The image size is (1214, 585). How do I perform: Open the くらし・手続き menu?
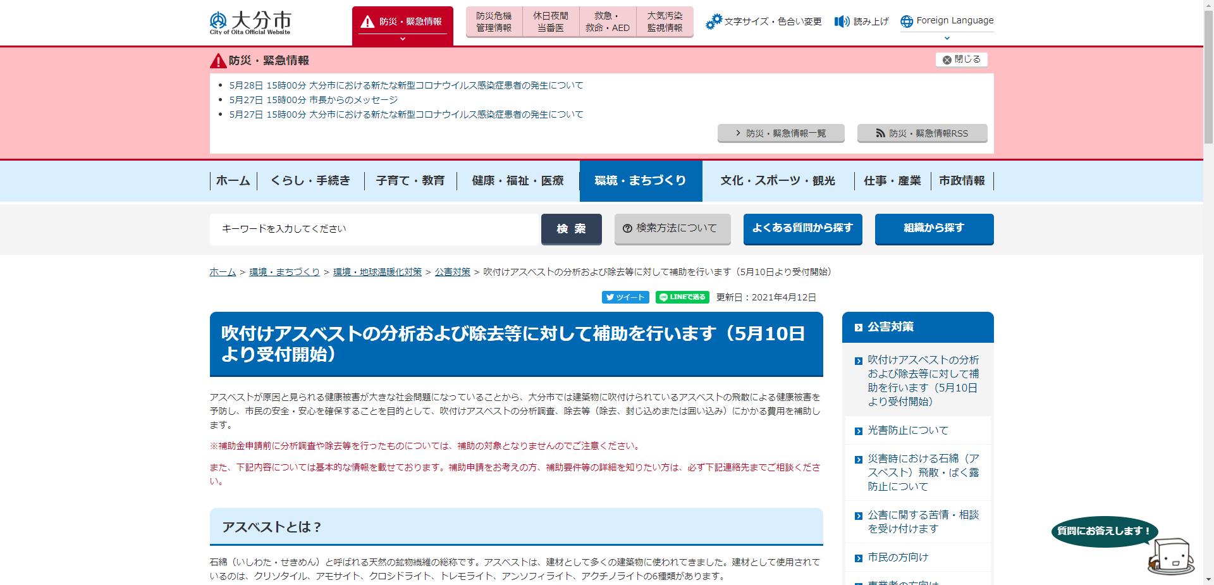pos(311,180)
